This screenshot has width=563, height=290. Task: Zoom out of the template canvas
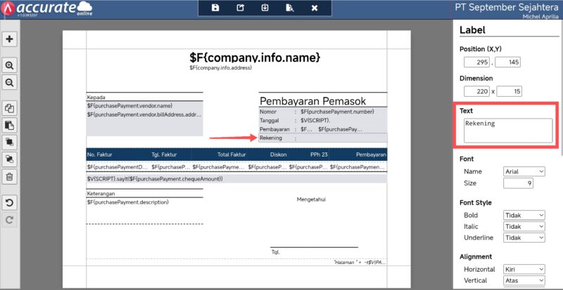coord(10,82)
